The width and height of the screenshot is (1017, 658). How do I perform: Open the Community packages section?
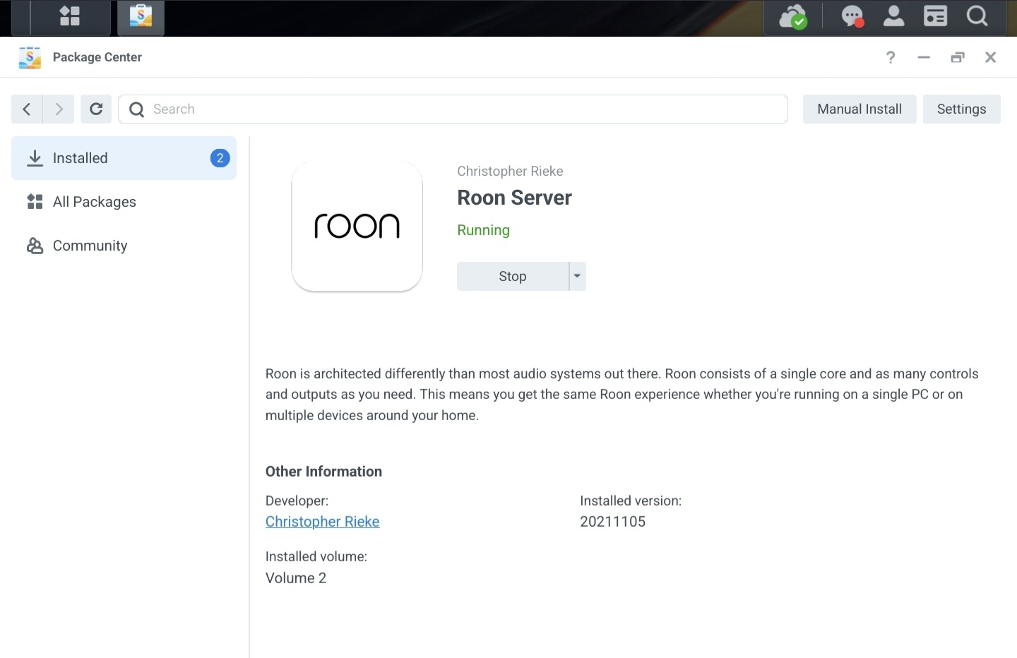click(90, 246)
